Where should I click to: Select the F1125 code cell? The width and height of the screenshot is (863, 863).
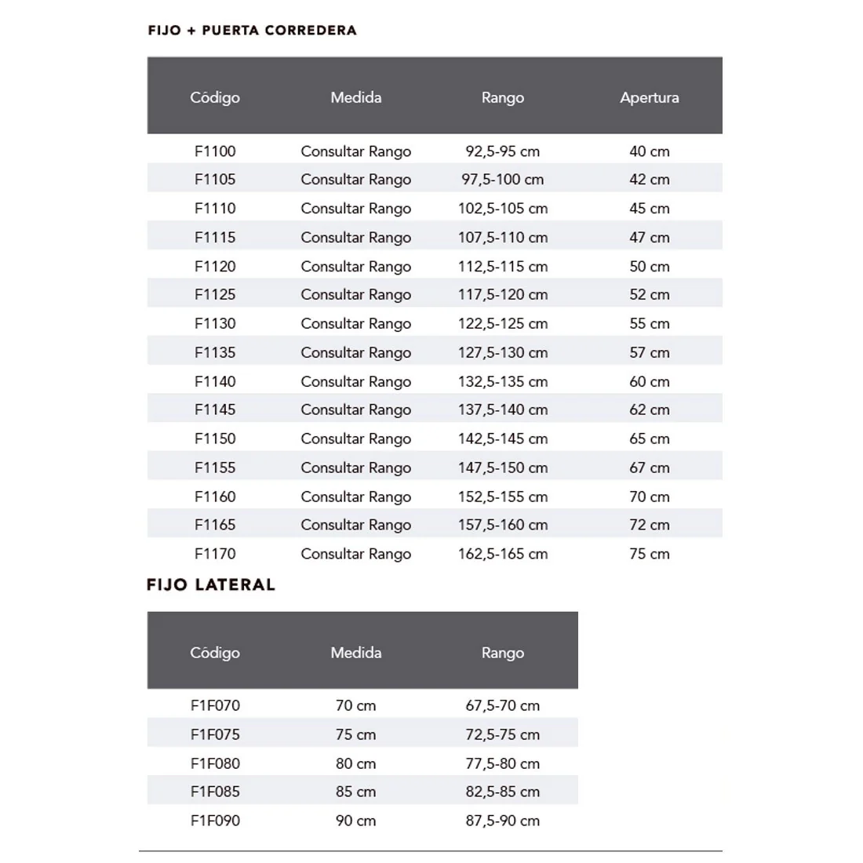215,294
